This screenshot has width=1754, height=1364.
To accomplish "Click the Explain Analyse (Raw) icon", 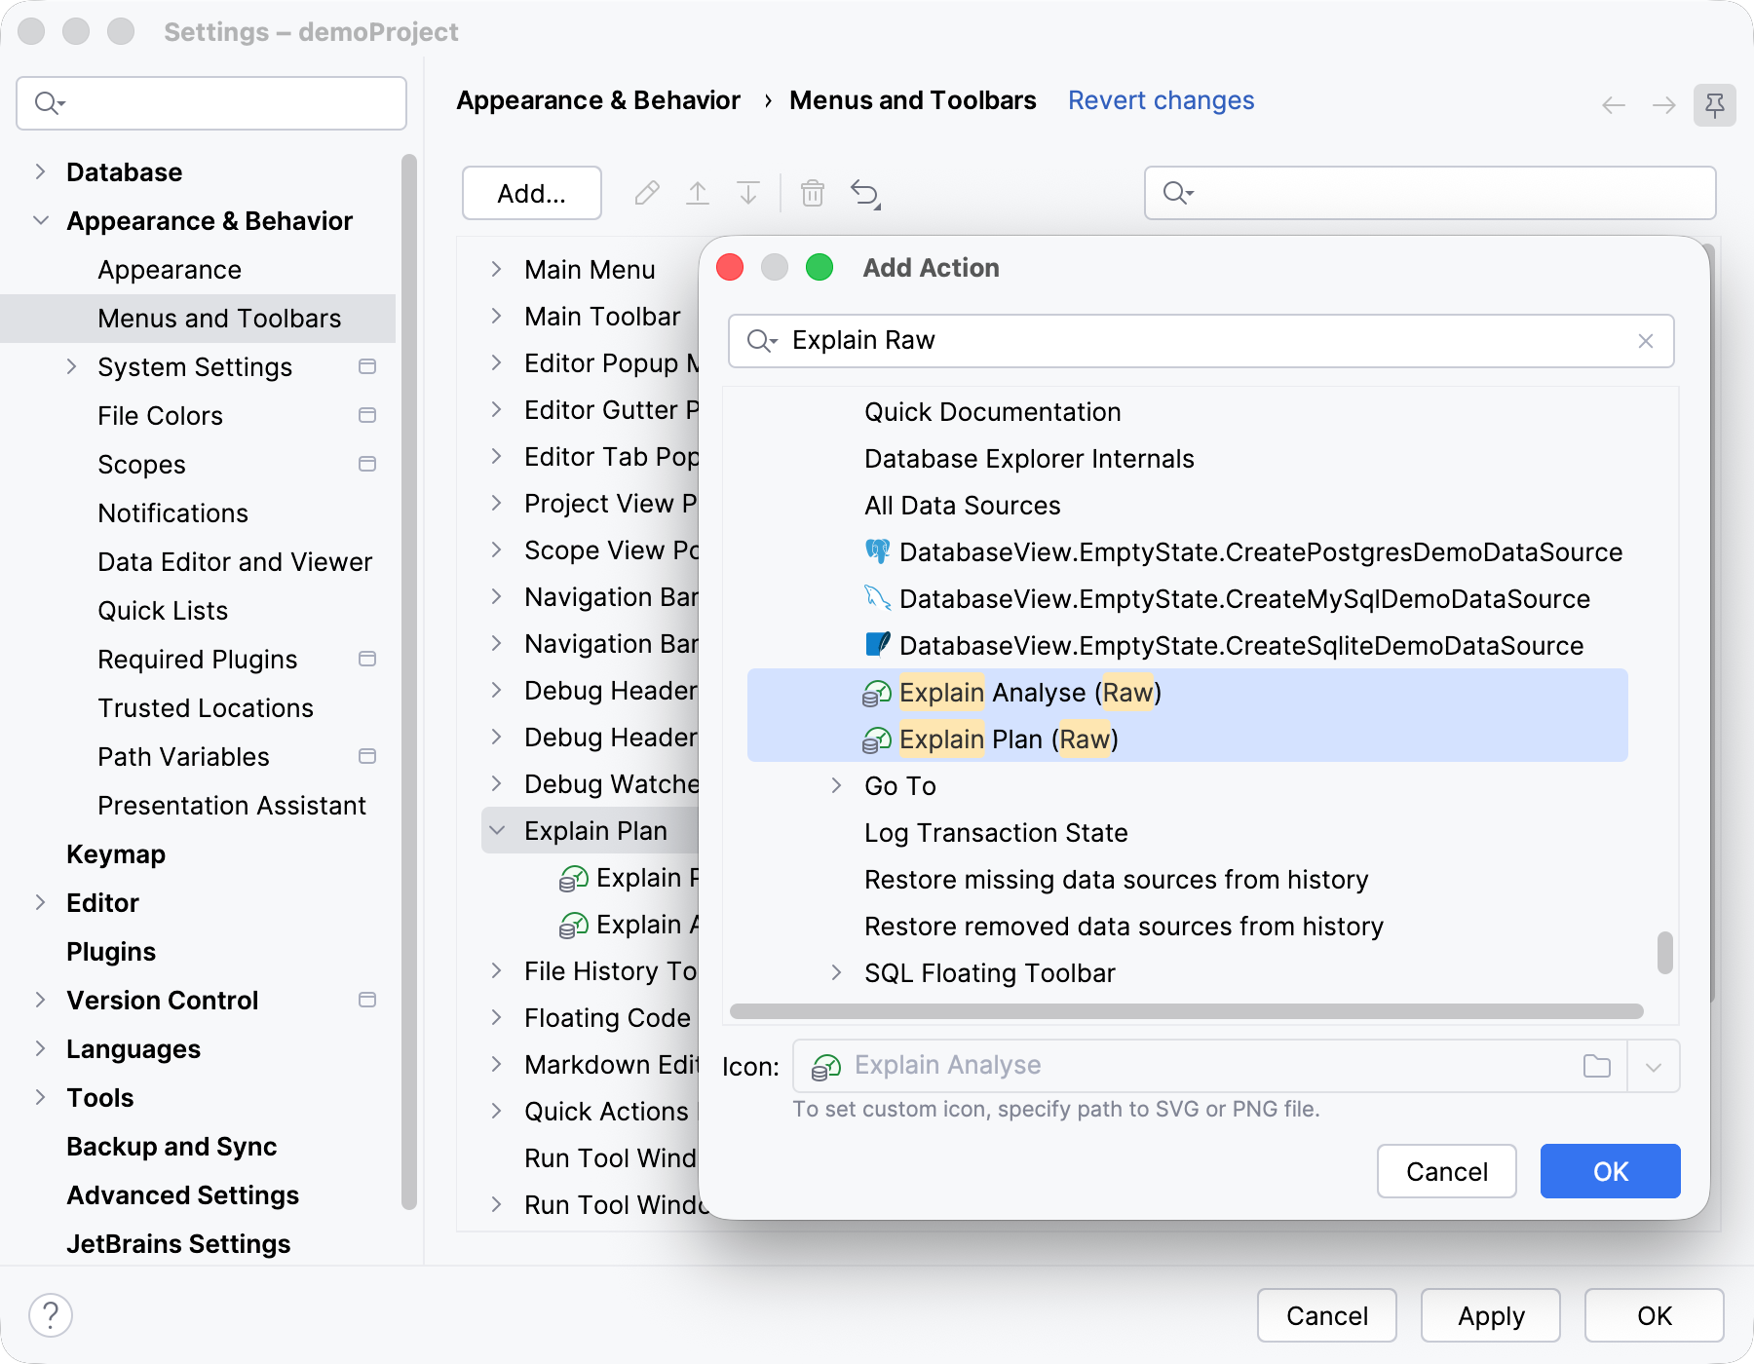I will coord(877,693).
